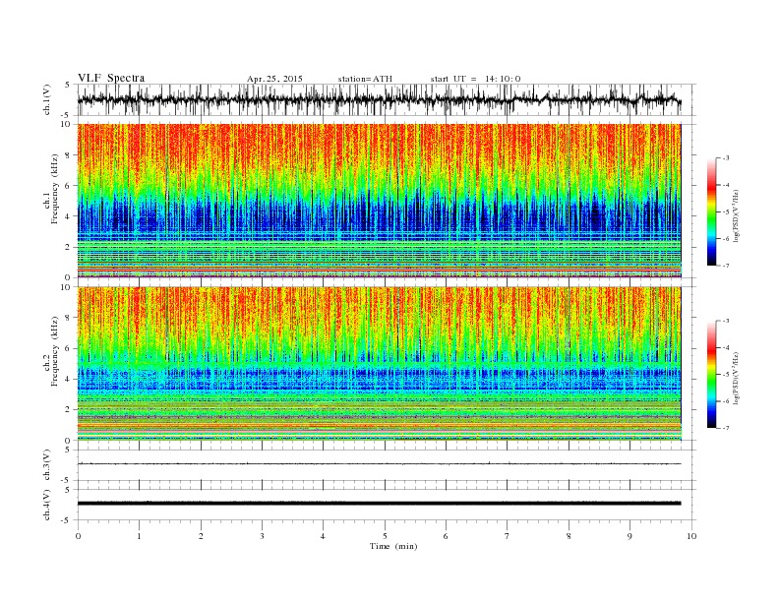The width and height of the screenshot is (779, 602).
Task: Click time axis tick label "10"
Action: [691, 536]
